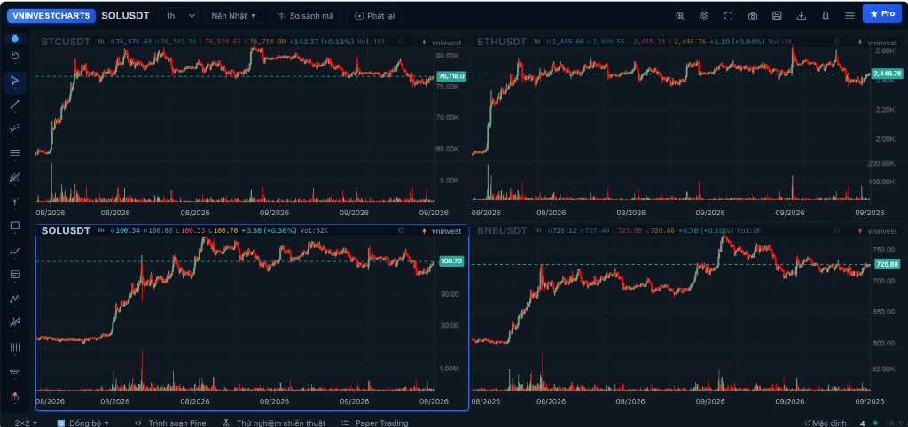Click the small circle icon in ETHUSDT header
The image size is (908, 427).
point(837,42)
